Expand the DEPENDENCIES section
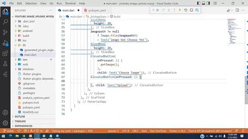This screenshot has height=139, width=248. pyautogui.click(x=33, y=126)
